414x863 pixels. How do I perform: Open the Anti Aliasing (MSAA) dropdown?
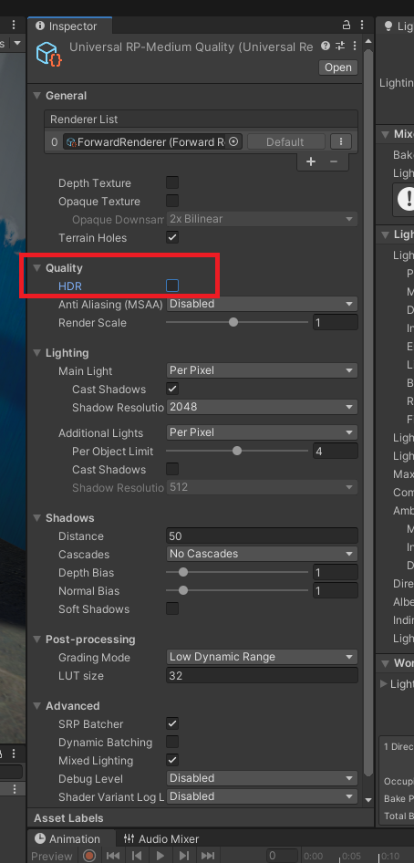(x=262, y=304)
